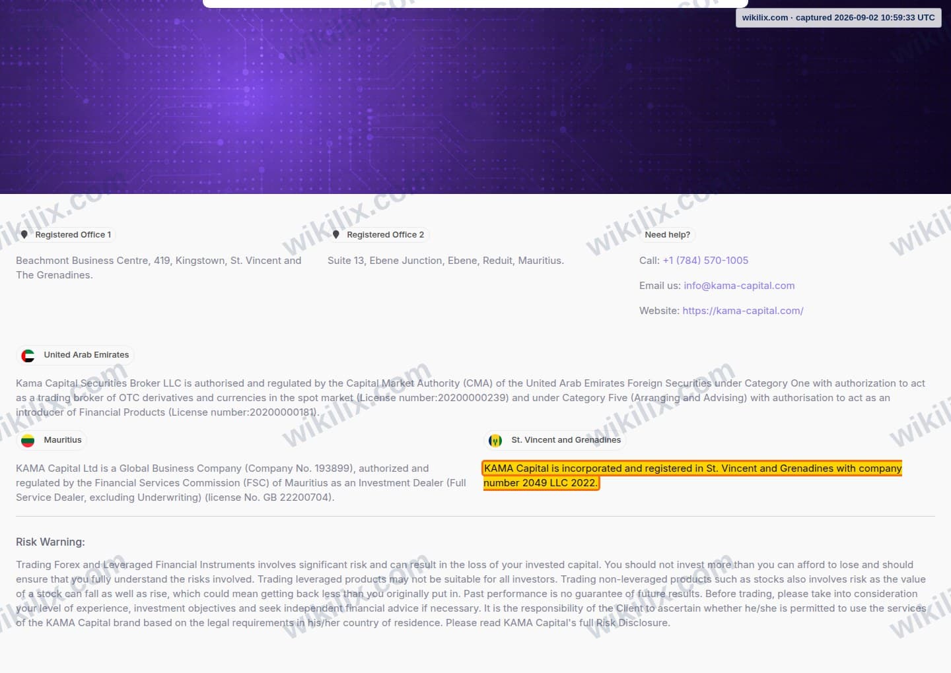Select the Registered Office 2 label
This screenshot has height=673, width=951.
pos(386,235)
